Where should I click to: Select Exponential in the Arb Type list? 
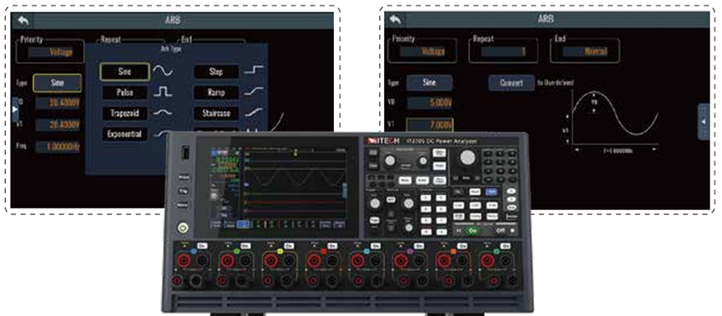124,134
